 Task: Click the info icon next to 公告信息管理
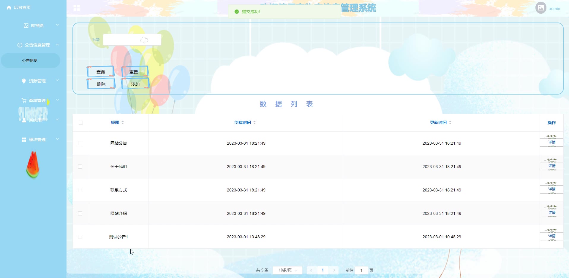point(20,45)
